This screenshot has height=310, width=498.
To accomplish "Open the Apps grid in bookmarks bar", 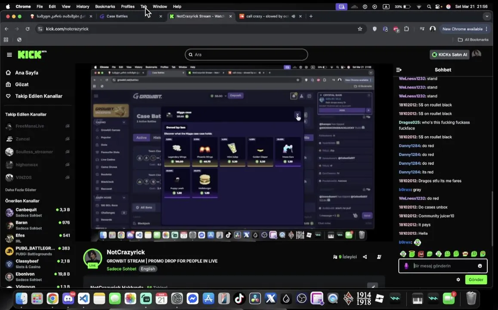I will (6, 40).
